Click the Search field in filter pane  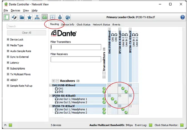[26, 26]
